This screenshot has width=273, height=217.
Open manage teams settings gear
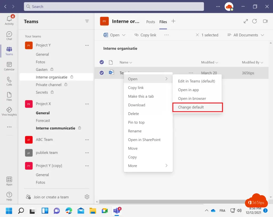[87, 197]
